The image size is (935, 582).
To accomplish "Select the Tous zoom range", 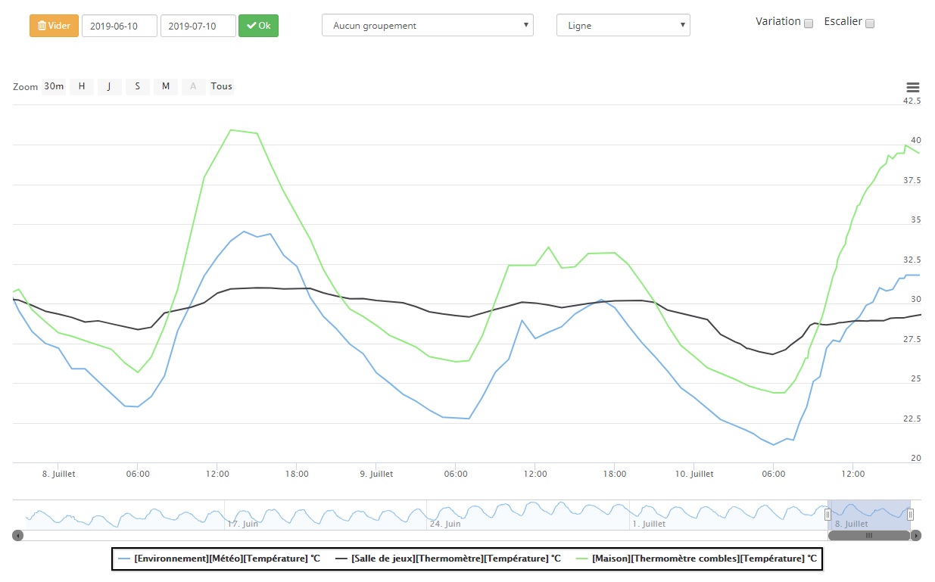I will coord(222,86).
